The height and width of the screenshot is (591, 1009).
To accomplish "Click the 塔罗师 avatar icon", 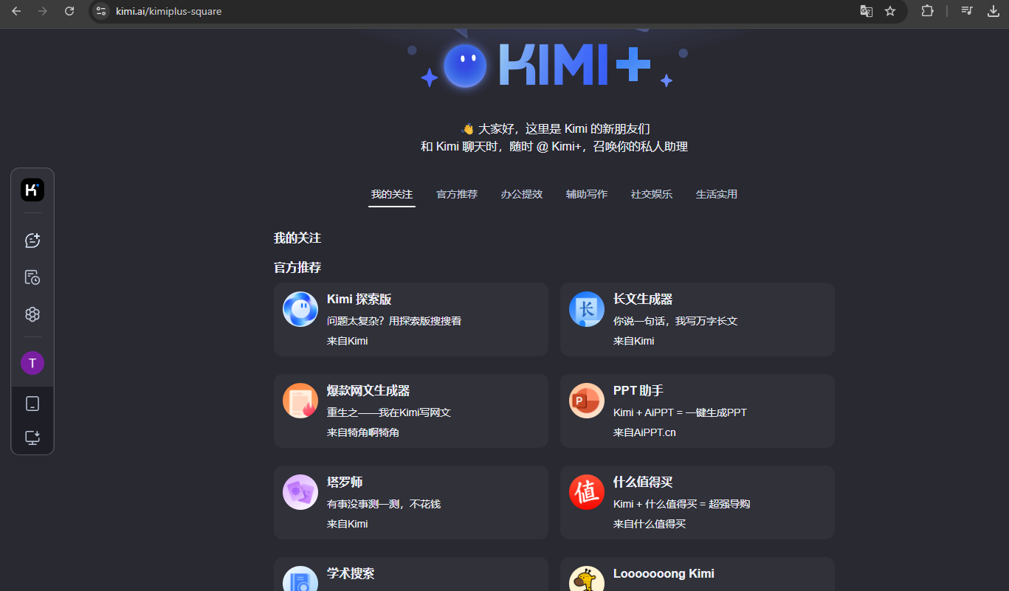I will pos(300,492).
